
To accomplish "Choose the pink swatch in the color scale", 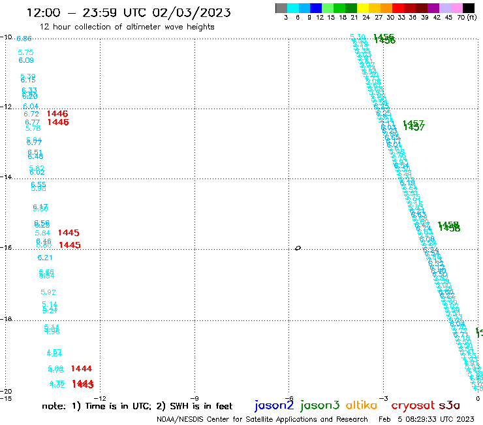I will 457,8.
